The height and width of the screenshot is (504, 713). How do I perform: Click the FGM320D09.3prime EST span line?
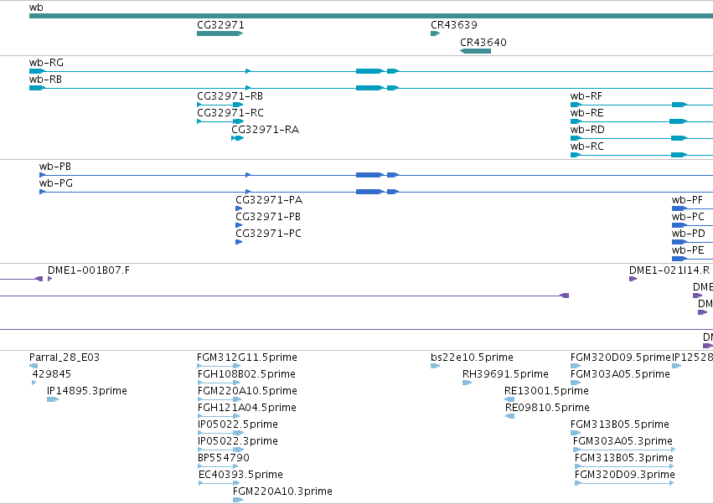625,483
